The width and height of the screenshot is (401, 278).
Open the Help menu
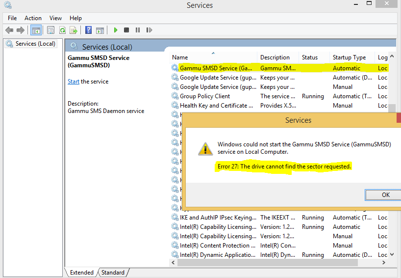pos(75,18)
